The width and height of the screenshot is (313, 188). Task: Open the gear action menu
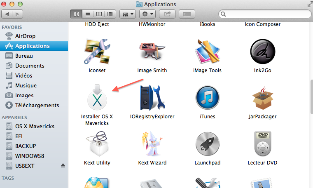coord(147,14)
